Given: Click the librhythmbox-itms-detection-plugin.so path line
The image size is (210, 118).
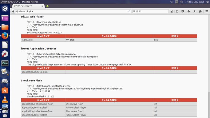Looking at the screenshot, I should click(x=62, y=57).
